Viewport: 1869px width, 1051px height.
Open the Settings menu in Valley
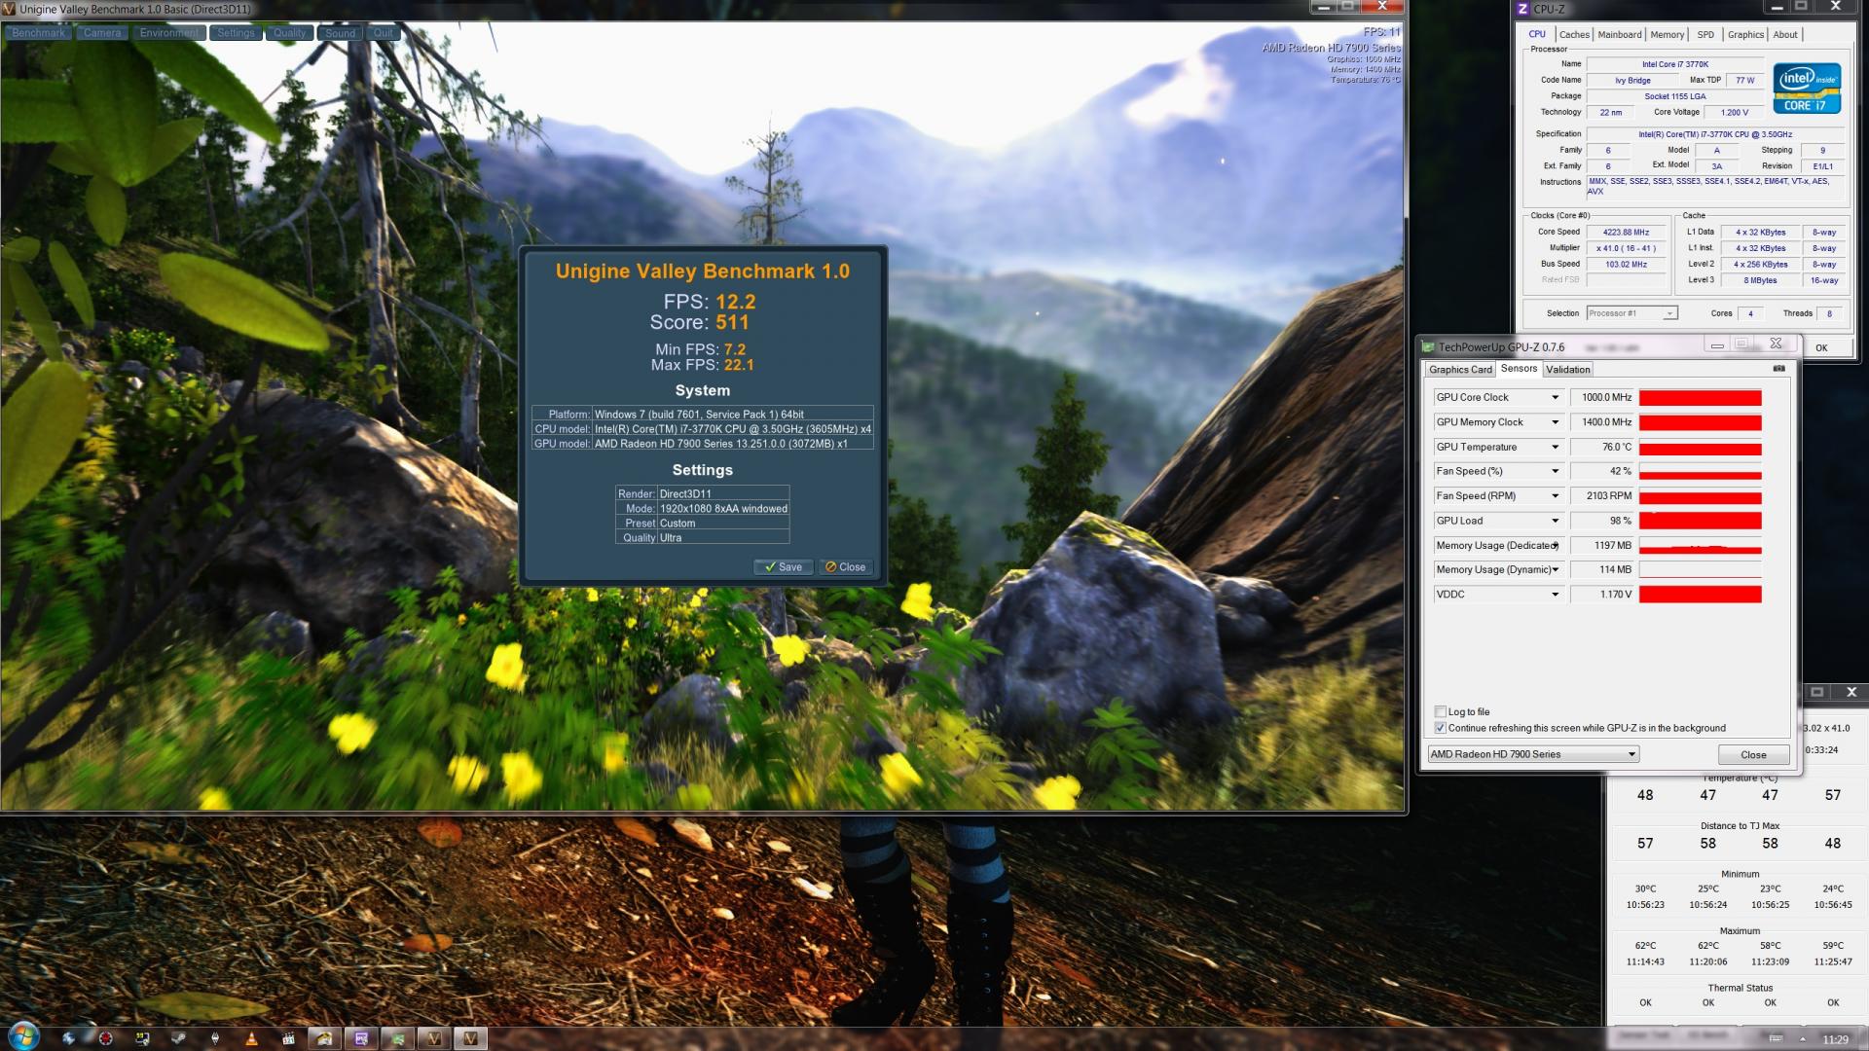click(x=236, y=33)
